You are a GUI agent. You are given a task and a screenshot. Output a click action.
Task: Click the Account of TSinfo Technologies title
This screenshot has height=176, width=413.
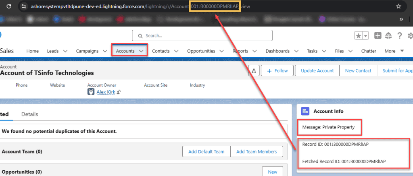[x=47, y=73]
